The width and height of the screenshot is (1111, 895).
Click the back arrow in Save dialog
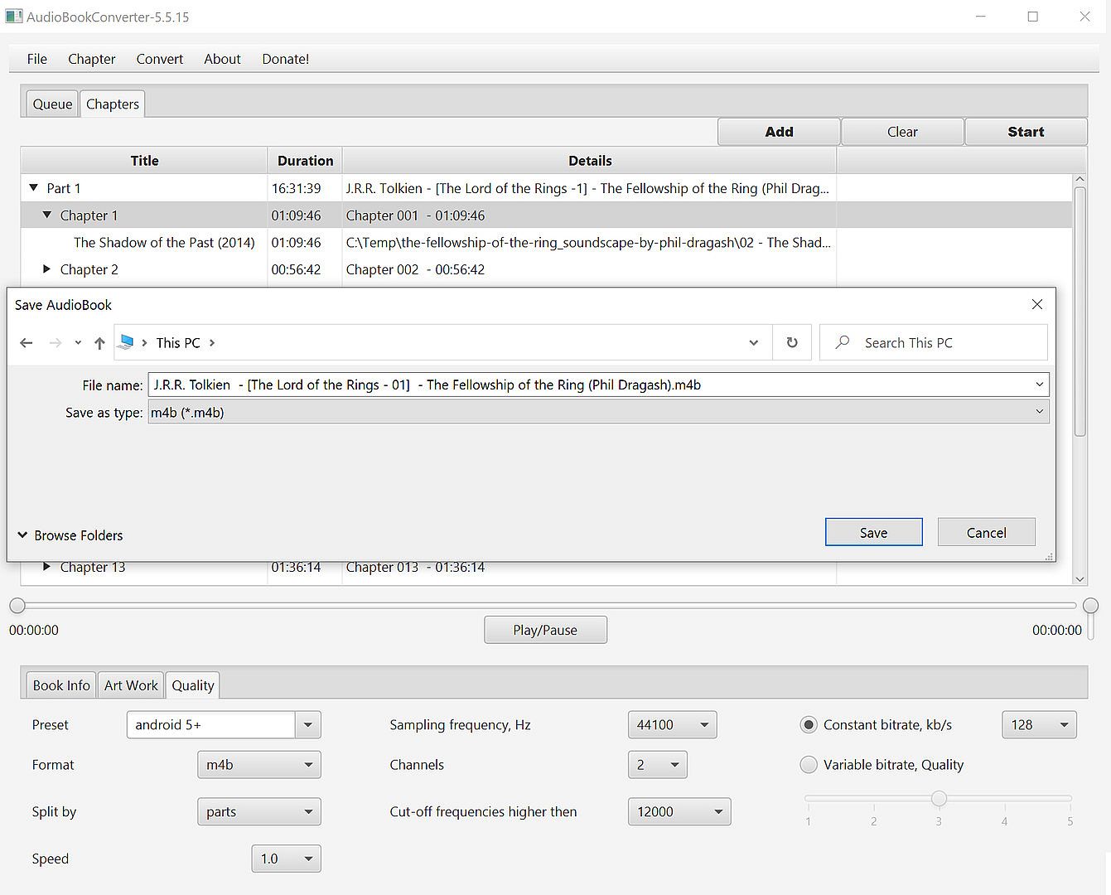[27, 343]
